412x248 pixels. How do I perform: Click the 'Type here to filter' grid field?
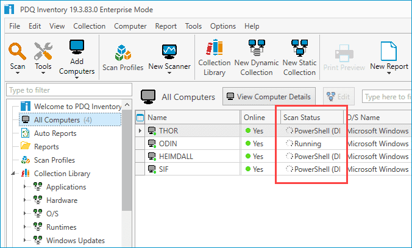pyautogui.click(x=387, y=97)
